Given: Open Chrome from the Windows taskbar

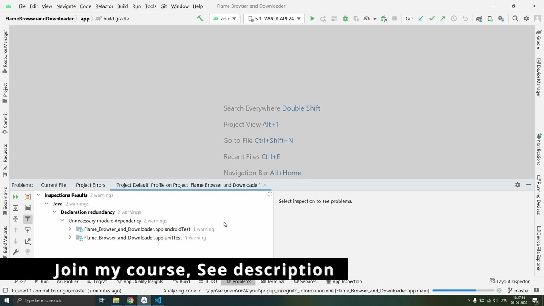Looking at the screenshot, I should point(130,300).
